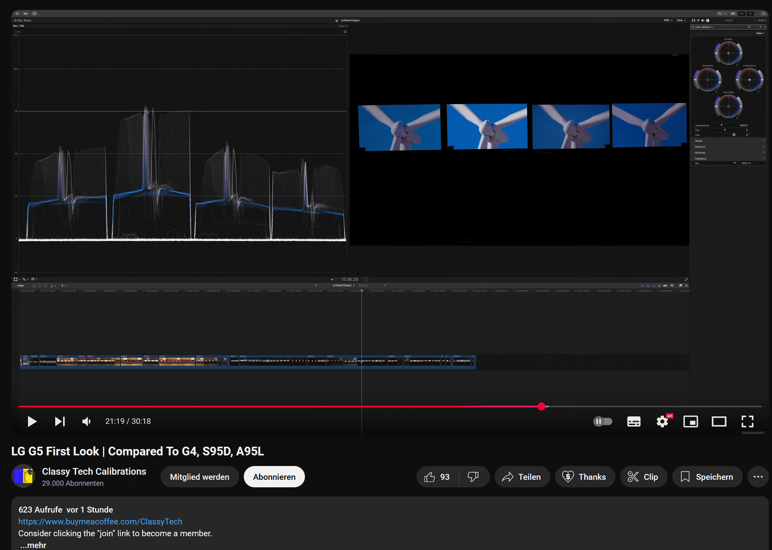Open the waveform scope View dropdown
The height and width of the screenshot is (550, 772).
pos(343,26)
